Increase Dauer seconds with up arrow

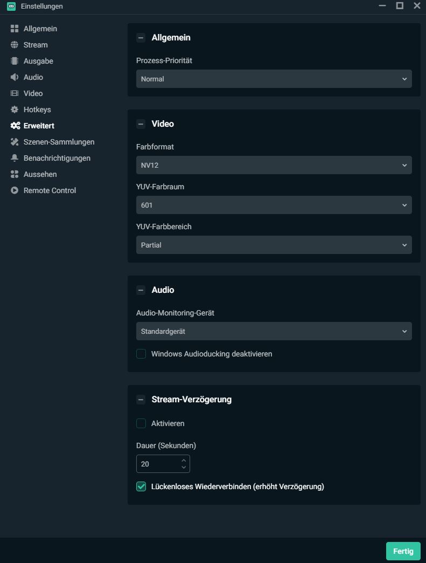(x=184, y=461)
